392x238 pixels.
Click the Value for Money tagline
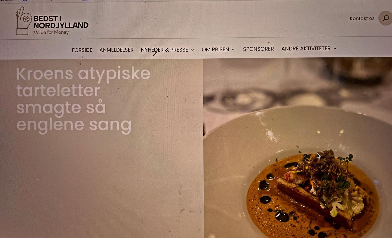pyautogui.click(x=51, y=32)
